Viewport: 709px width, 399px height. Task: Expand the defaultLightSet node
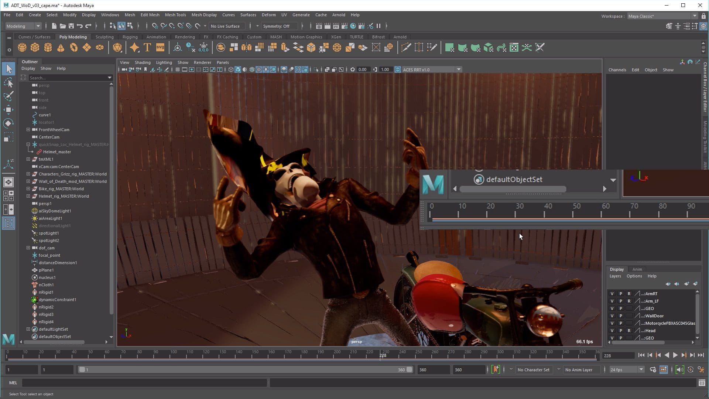pos(28,329)
